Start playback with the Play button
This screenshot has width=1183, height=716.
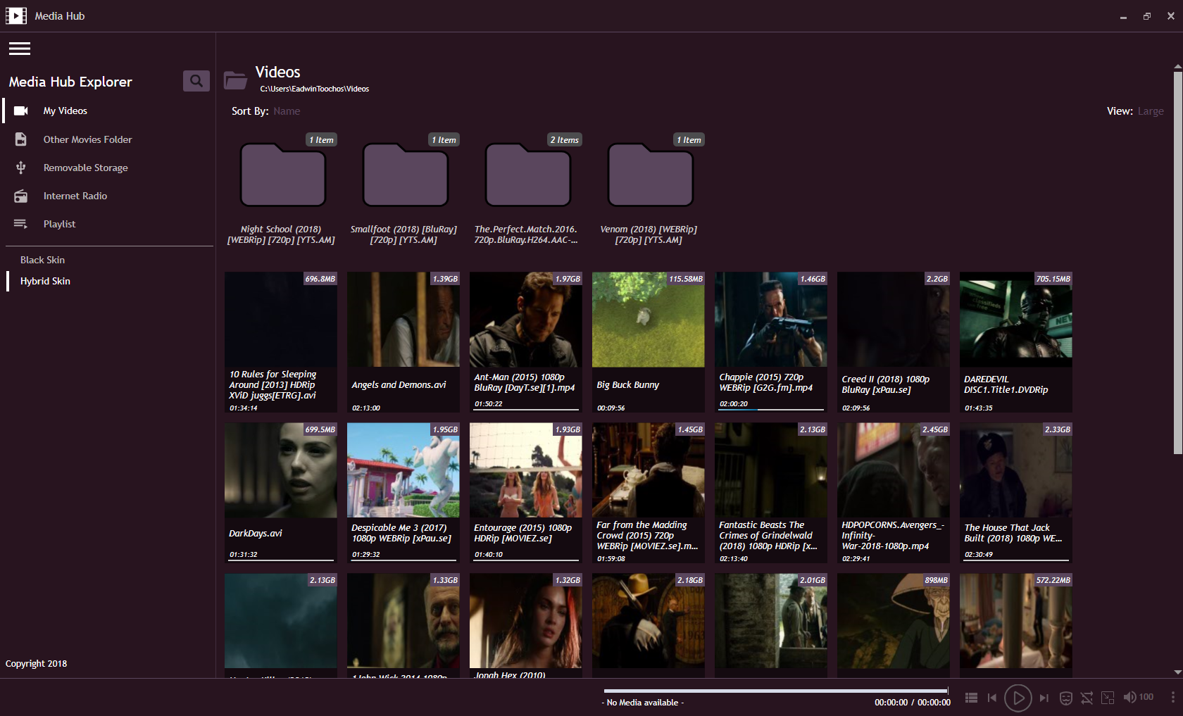[x=1018, y=698]
